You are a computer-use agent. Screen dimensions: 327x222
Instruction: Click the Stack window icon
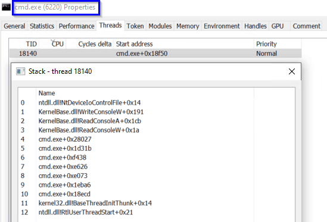pos(20,71)
